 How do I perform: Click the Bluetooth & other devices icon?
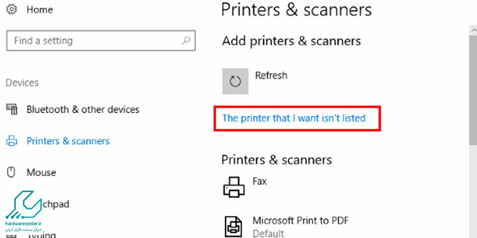point(11,109)
